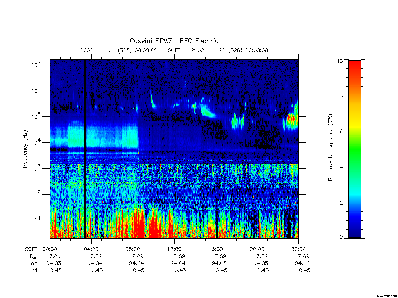Click the colorbar tick value 8
This screenshot has width=398, height=298.
tap(341, 95)
